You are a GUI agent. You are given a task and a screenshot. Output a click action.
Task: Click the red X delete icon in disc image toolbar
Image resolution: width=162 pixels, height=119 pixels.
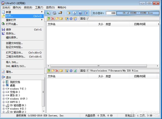(53, 19)
